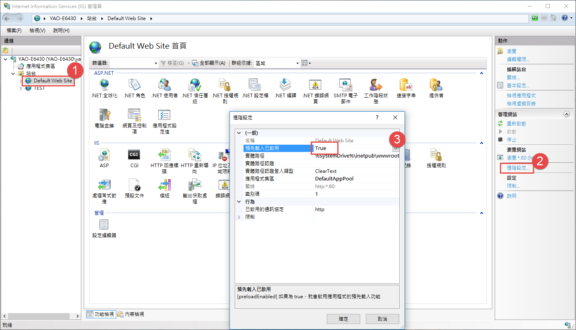The height and width of the screenshot is (330, 576).
Task: Open the 檢視(V) menu
Action: tap(37, 31)
